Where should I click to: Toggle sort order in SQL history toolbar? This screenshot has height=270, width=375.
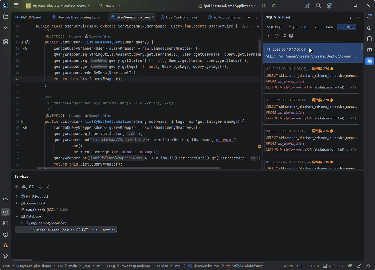point(284,36)
